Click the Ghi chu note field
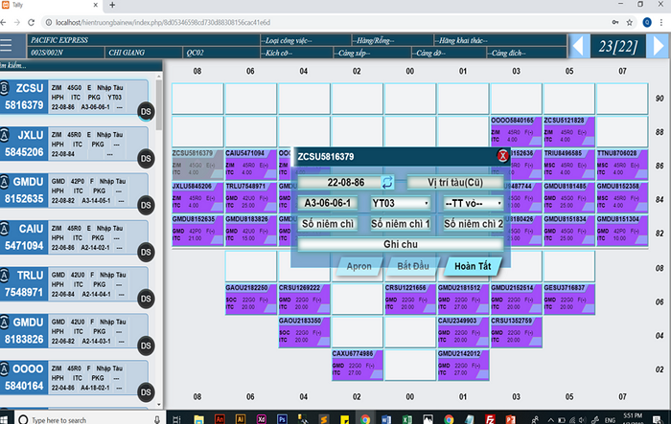Viewport: 671px width, 424px height. pos(401,244)
